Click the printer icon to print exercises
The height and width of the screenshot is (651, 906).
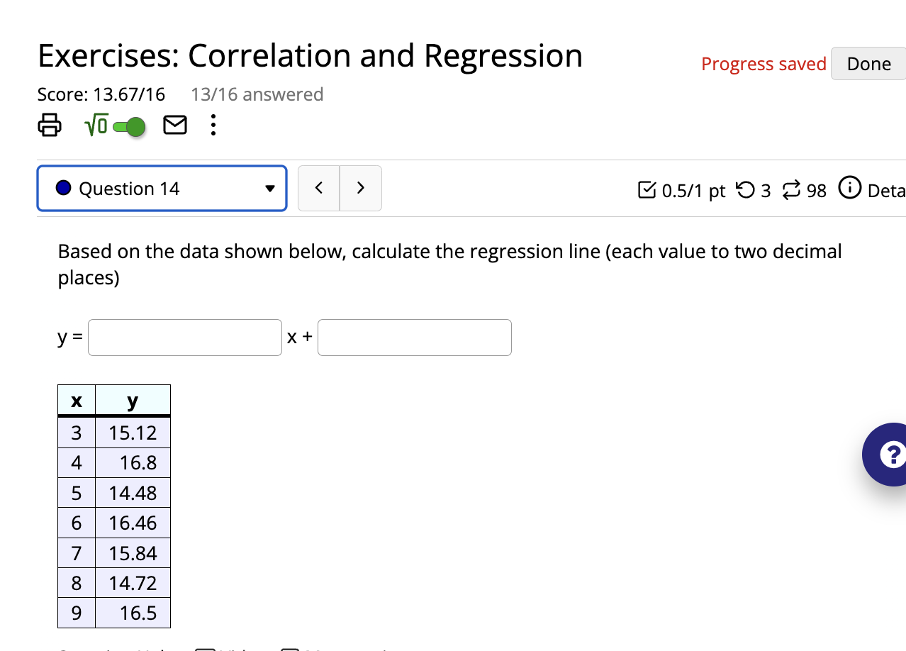tap(49, 125)
